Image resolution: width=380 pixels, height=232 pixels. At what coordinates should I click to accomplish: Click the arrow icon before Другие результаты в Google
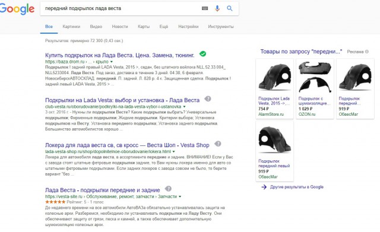coord(264,187)
